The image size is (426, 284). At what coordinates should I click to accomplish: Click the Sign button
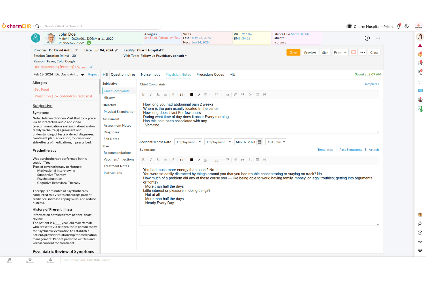point(325,52)
